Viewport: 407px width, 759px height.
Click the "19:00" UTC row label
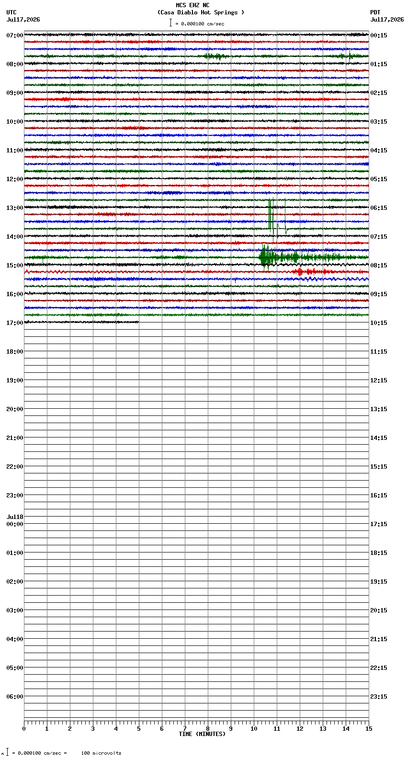(15, 380)
